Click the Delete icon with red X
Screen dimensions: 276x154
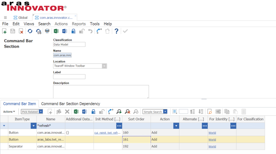[x=21, y=31]
